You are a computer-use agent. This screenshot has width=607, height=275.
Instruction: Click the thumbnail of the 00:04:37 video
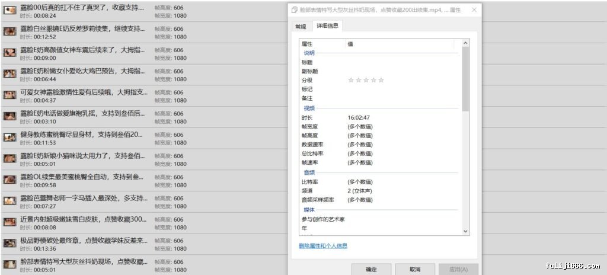pos(9,95)
